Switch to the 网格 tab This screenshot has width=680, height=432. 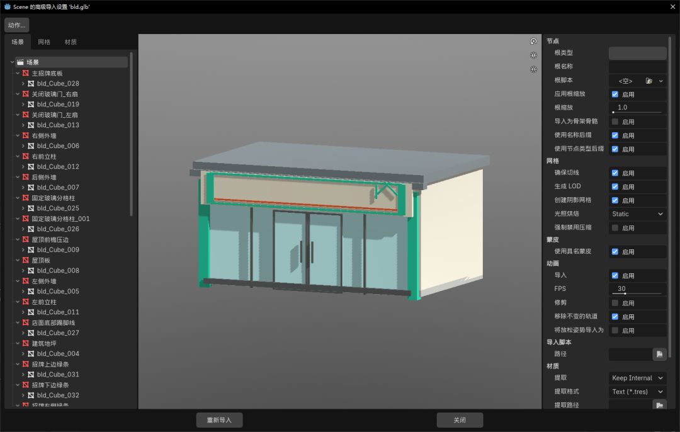44,42
